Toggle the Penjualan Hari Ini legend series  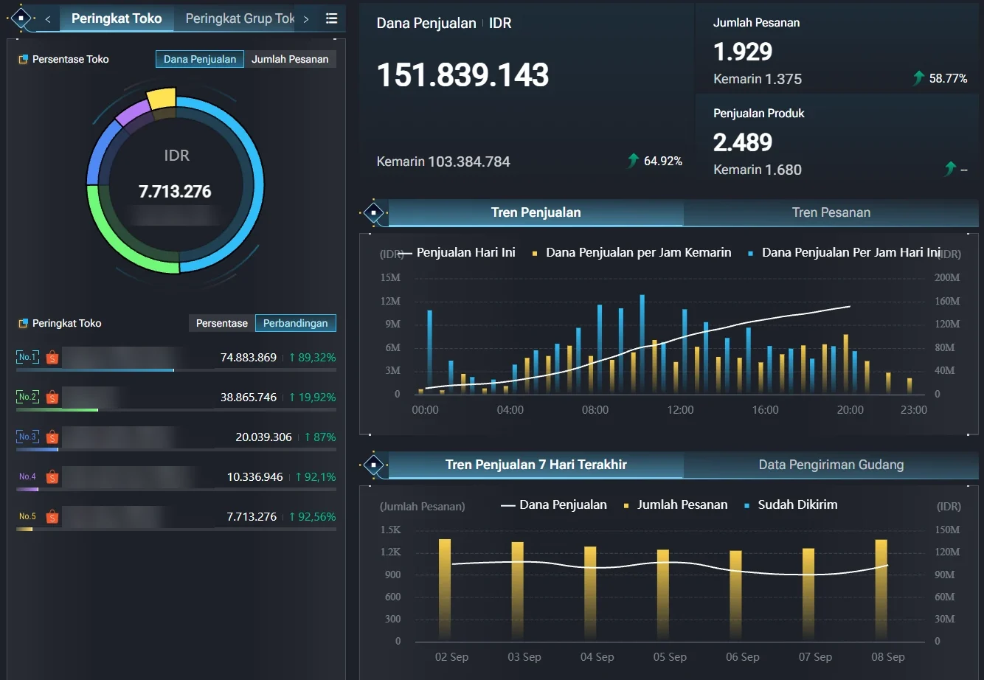pyautogui.click(x=457, y=252)
